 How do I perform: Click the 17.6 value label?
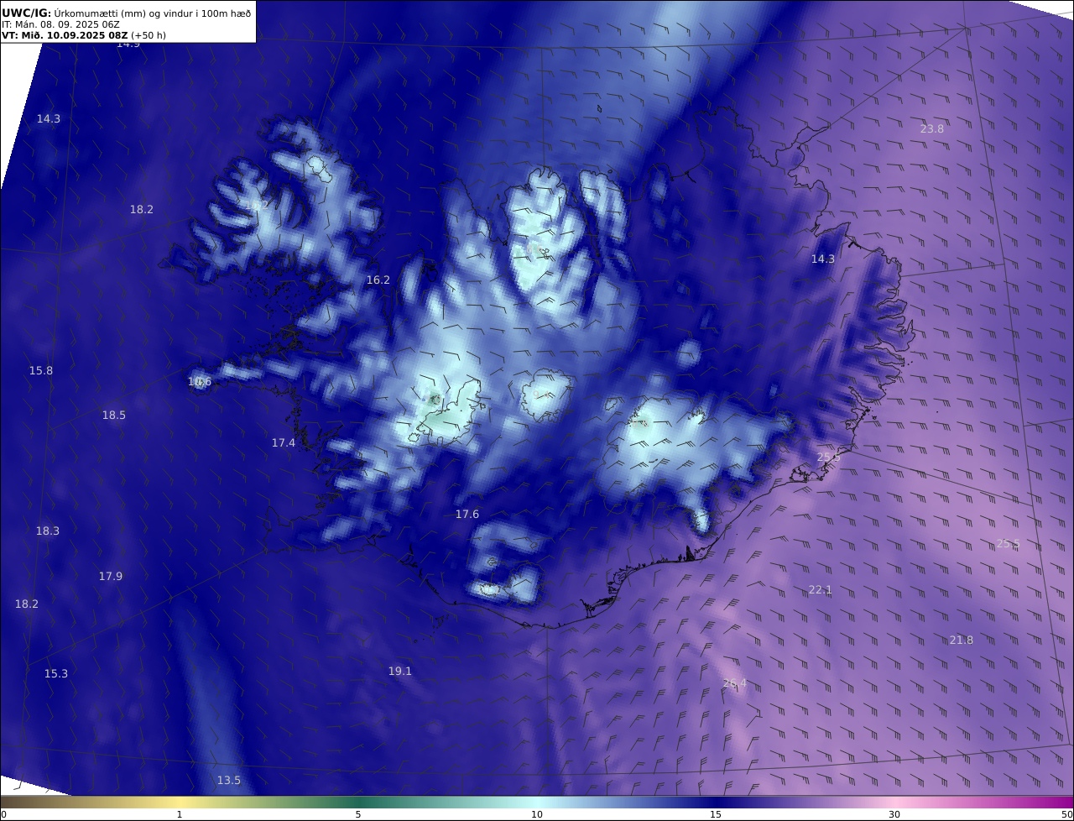click(467, 514)
